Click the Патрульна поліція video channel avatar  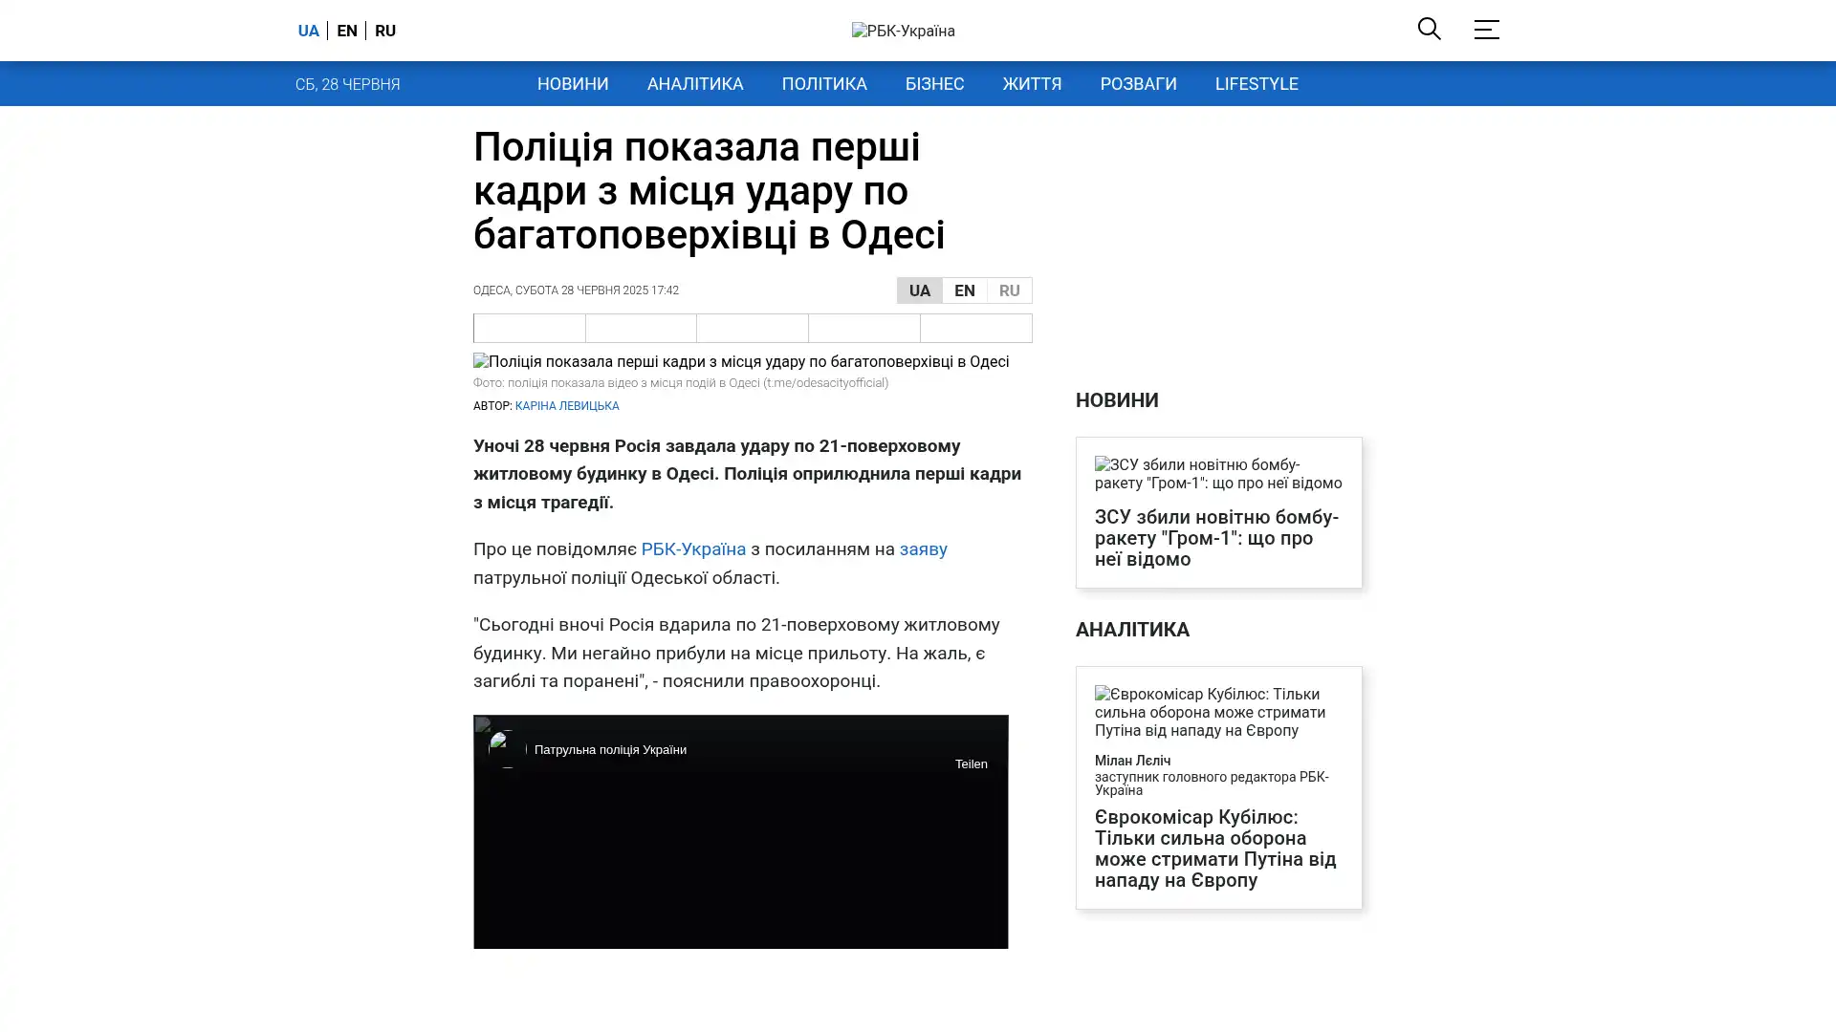507,749
